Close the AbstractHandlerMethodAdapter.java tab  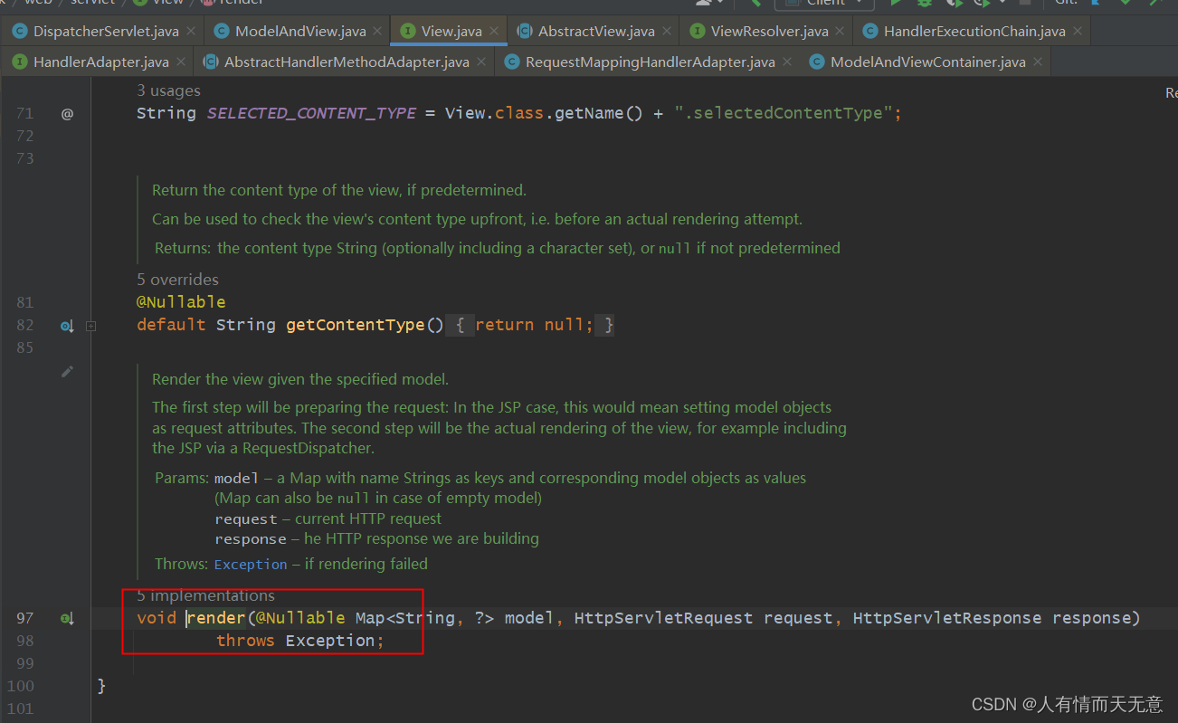tap(480, 62)
